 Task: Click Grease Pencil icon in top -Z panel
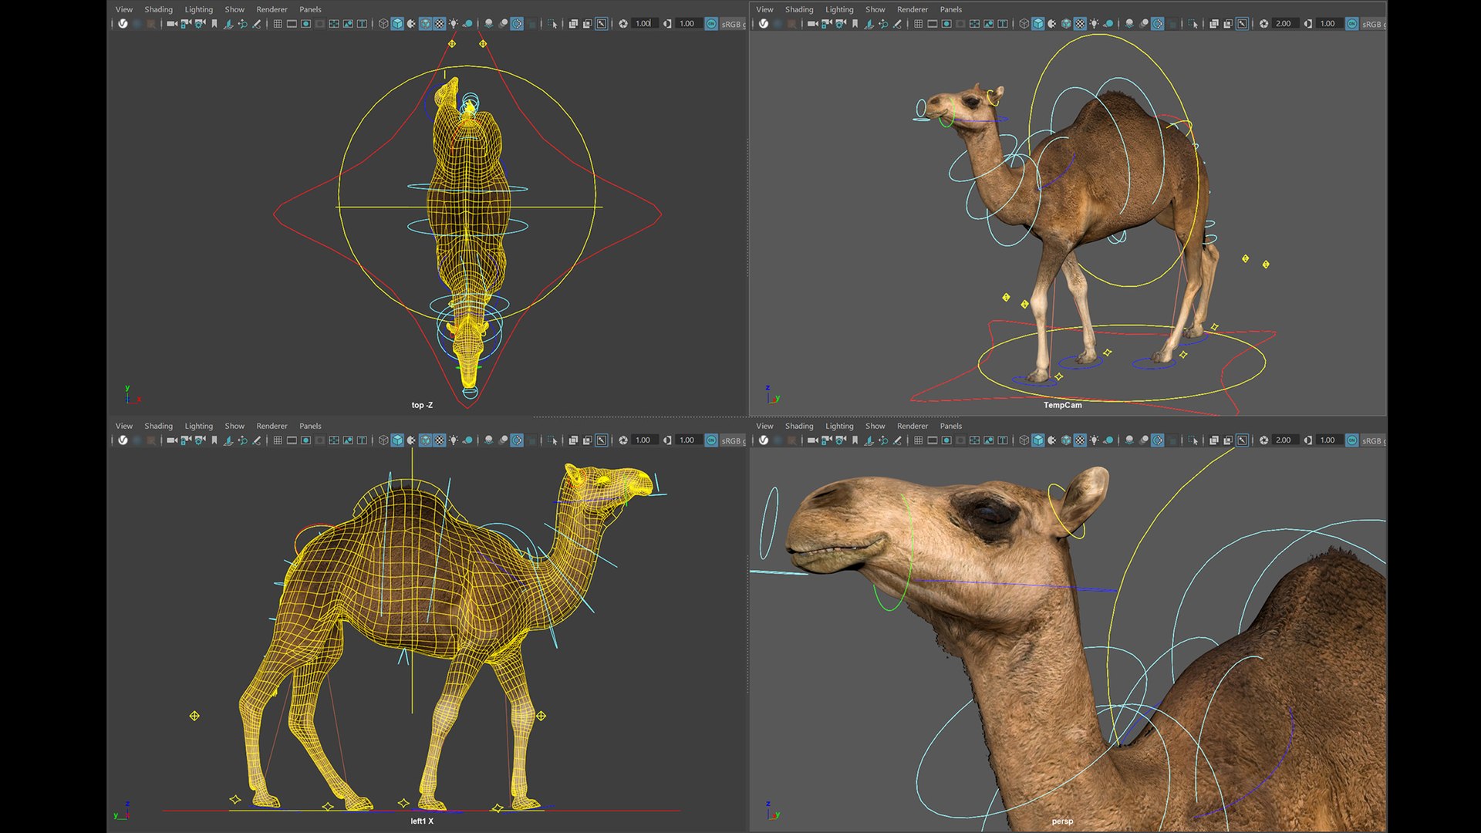coord(257,24)
